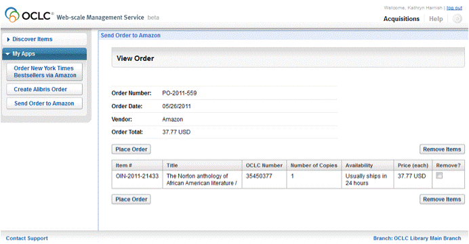Open the Help menu
469x244 pixels.
[x=436, y=19]
